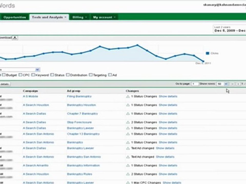Sort by the Ad group column header
This screenshot has width=246, height=184.
pyautogui.click(x=74, y=91)
